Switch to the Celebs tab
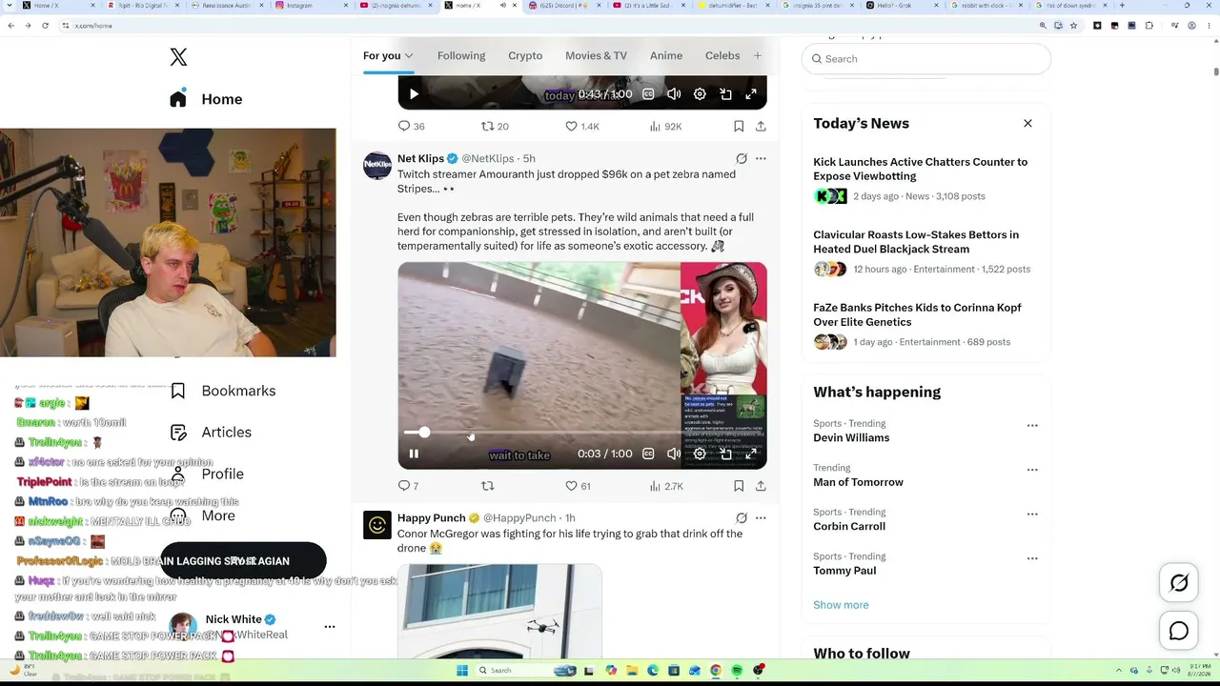This screenshot has height=686, width=1220. coord(722,55)
